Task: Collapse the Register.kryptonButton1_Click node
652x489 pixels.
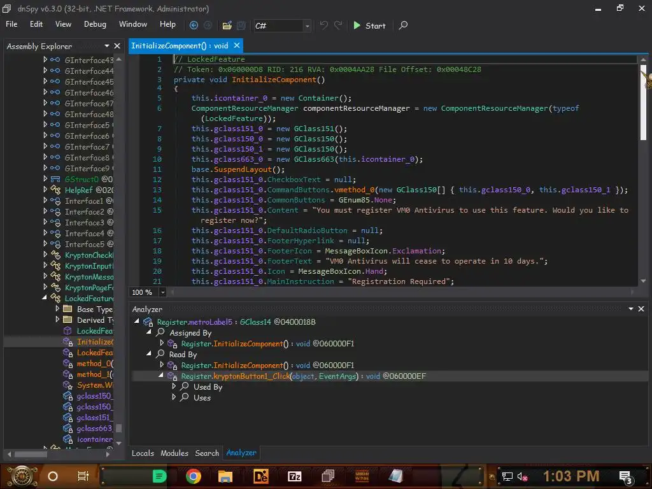Action: coord(162,376)
